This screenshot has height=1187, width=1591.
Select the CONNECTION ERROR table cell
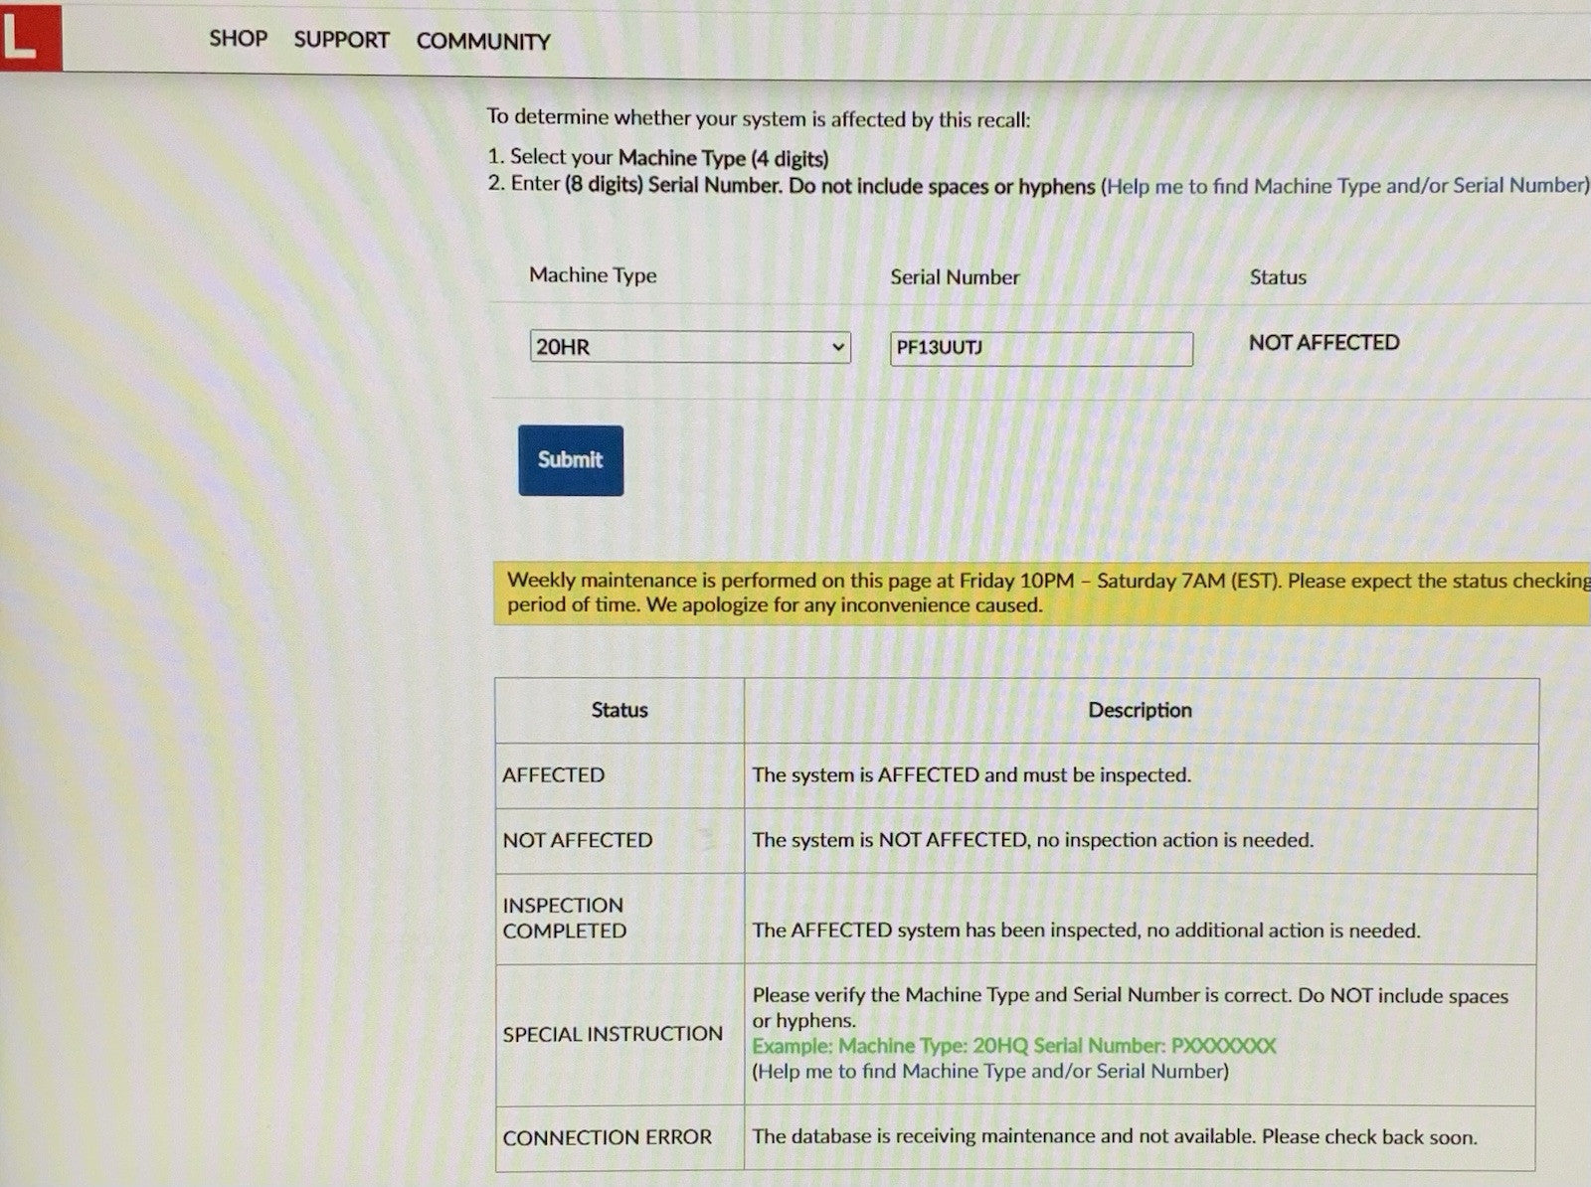(x=619, y=1137)
